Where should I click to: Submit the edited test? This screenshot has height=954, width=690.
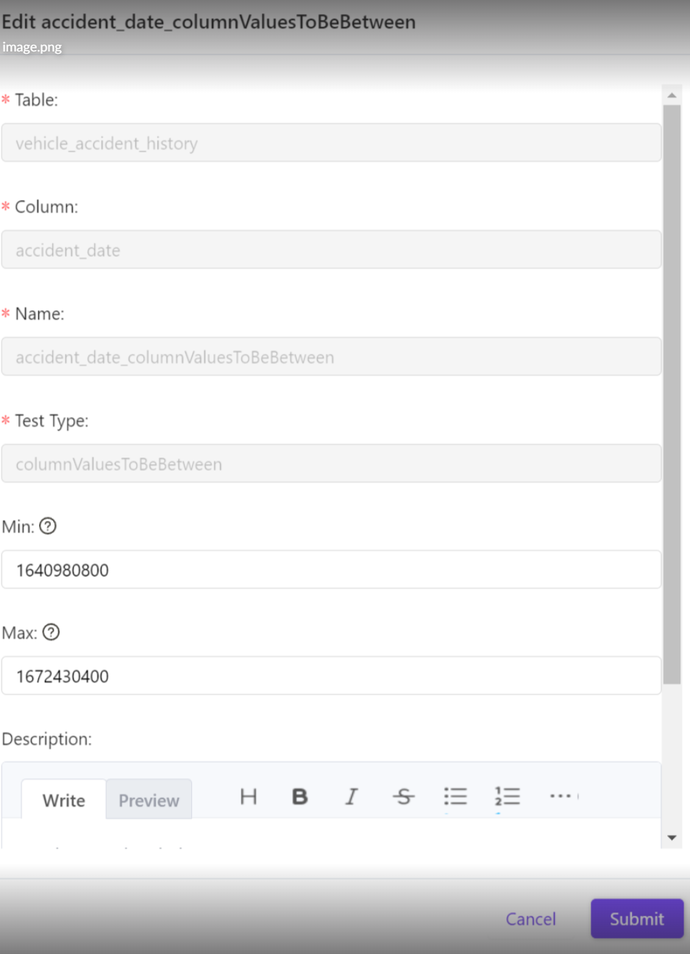(x=636, y=919)
